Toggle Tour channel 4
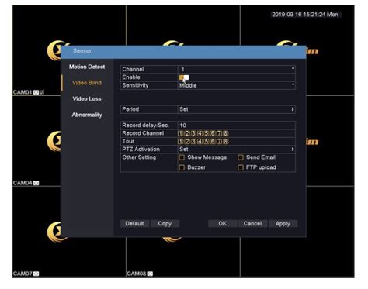The image size is (368, 289). tap(200, 142)
